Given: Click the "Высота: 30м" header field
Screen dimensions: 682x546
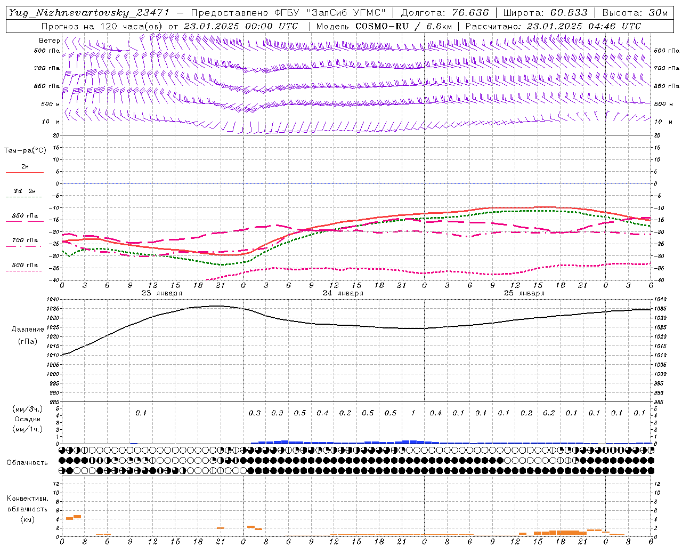Looking at the screenshot, I should pos(635,13).
